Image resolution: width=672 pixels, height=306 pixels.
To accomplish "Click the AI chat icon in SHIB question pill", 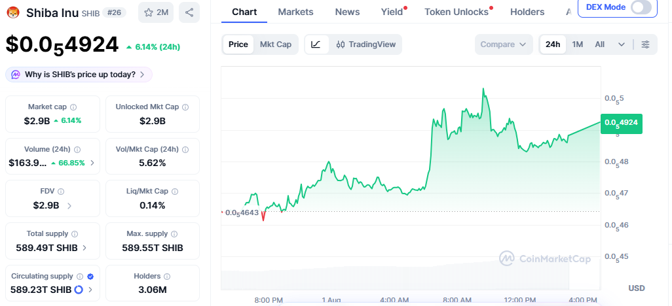I will (x=16, y=75).
